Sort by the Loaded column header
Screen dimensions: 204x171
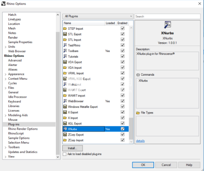click(110, 23)
